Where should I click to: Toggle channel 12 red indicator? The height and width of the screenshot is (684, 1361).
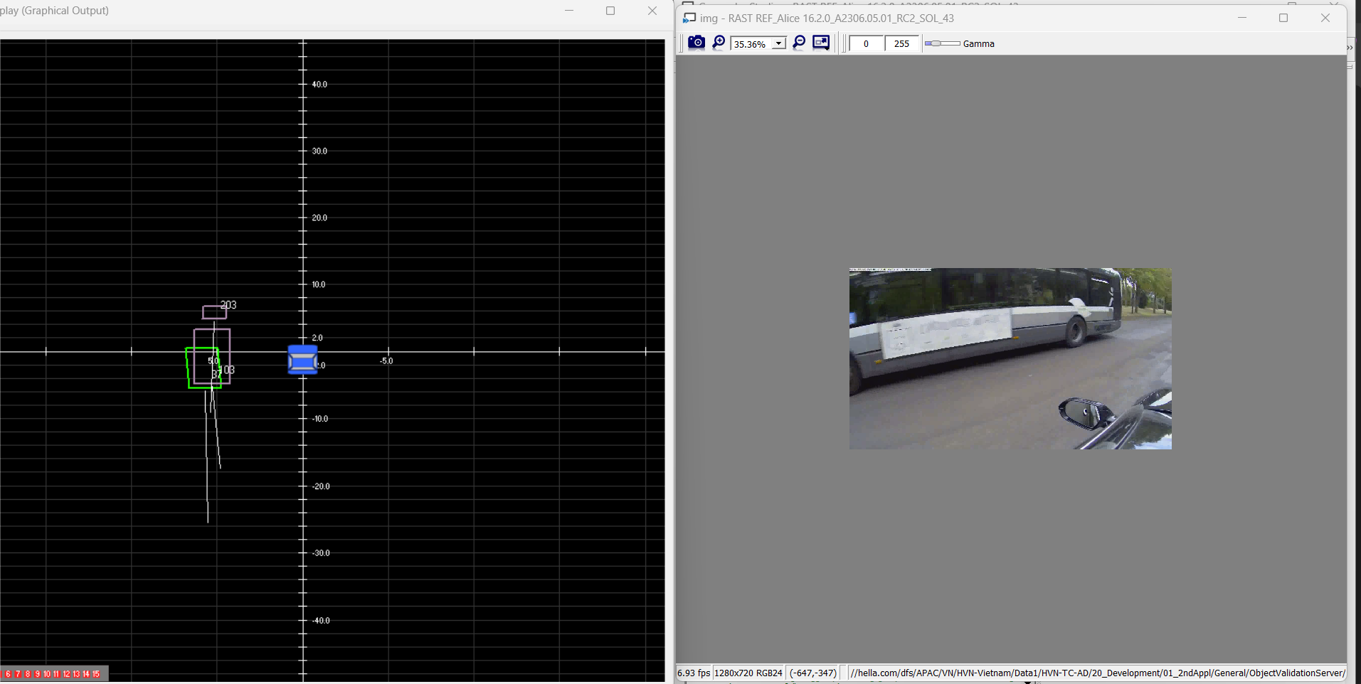tap(67, 674)
